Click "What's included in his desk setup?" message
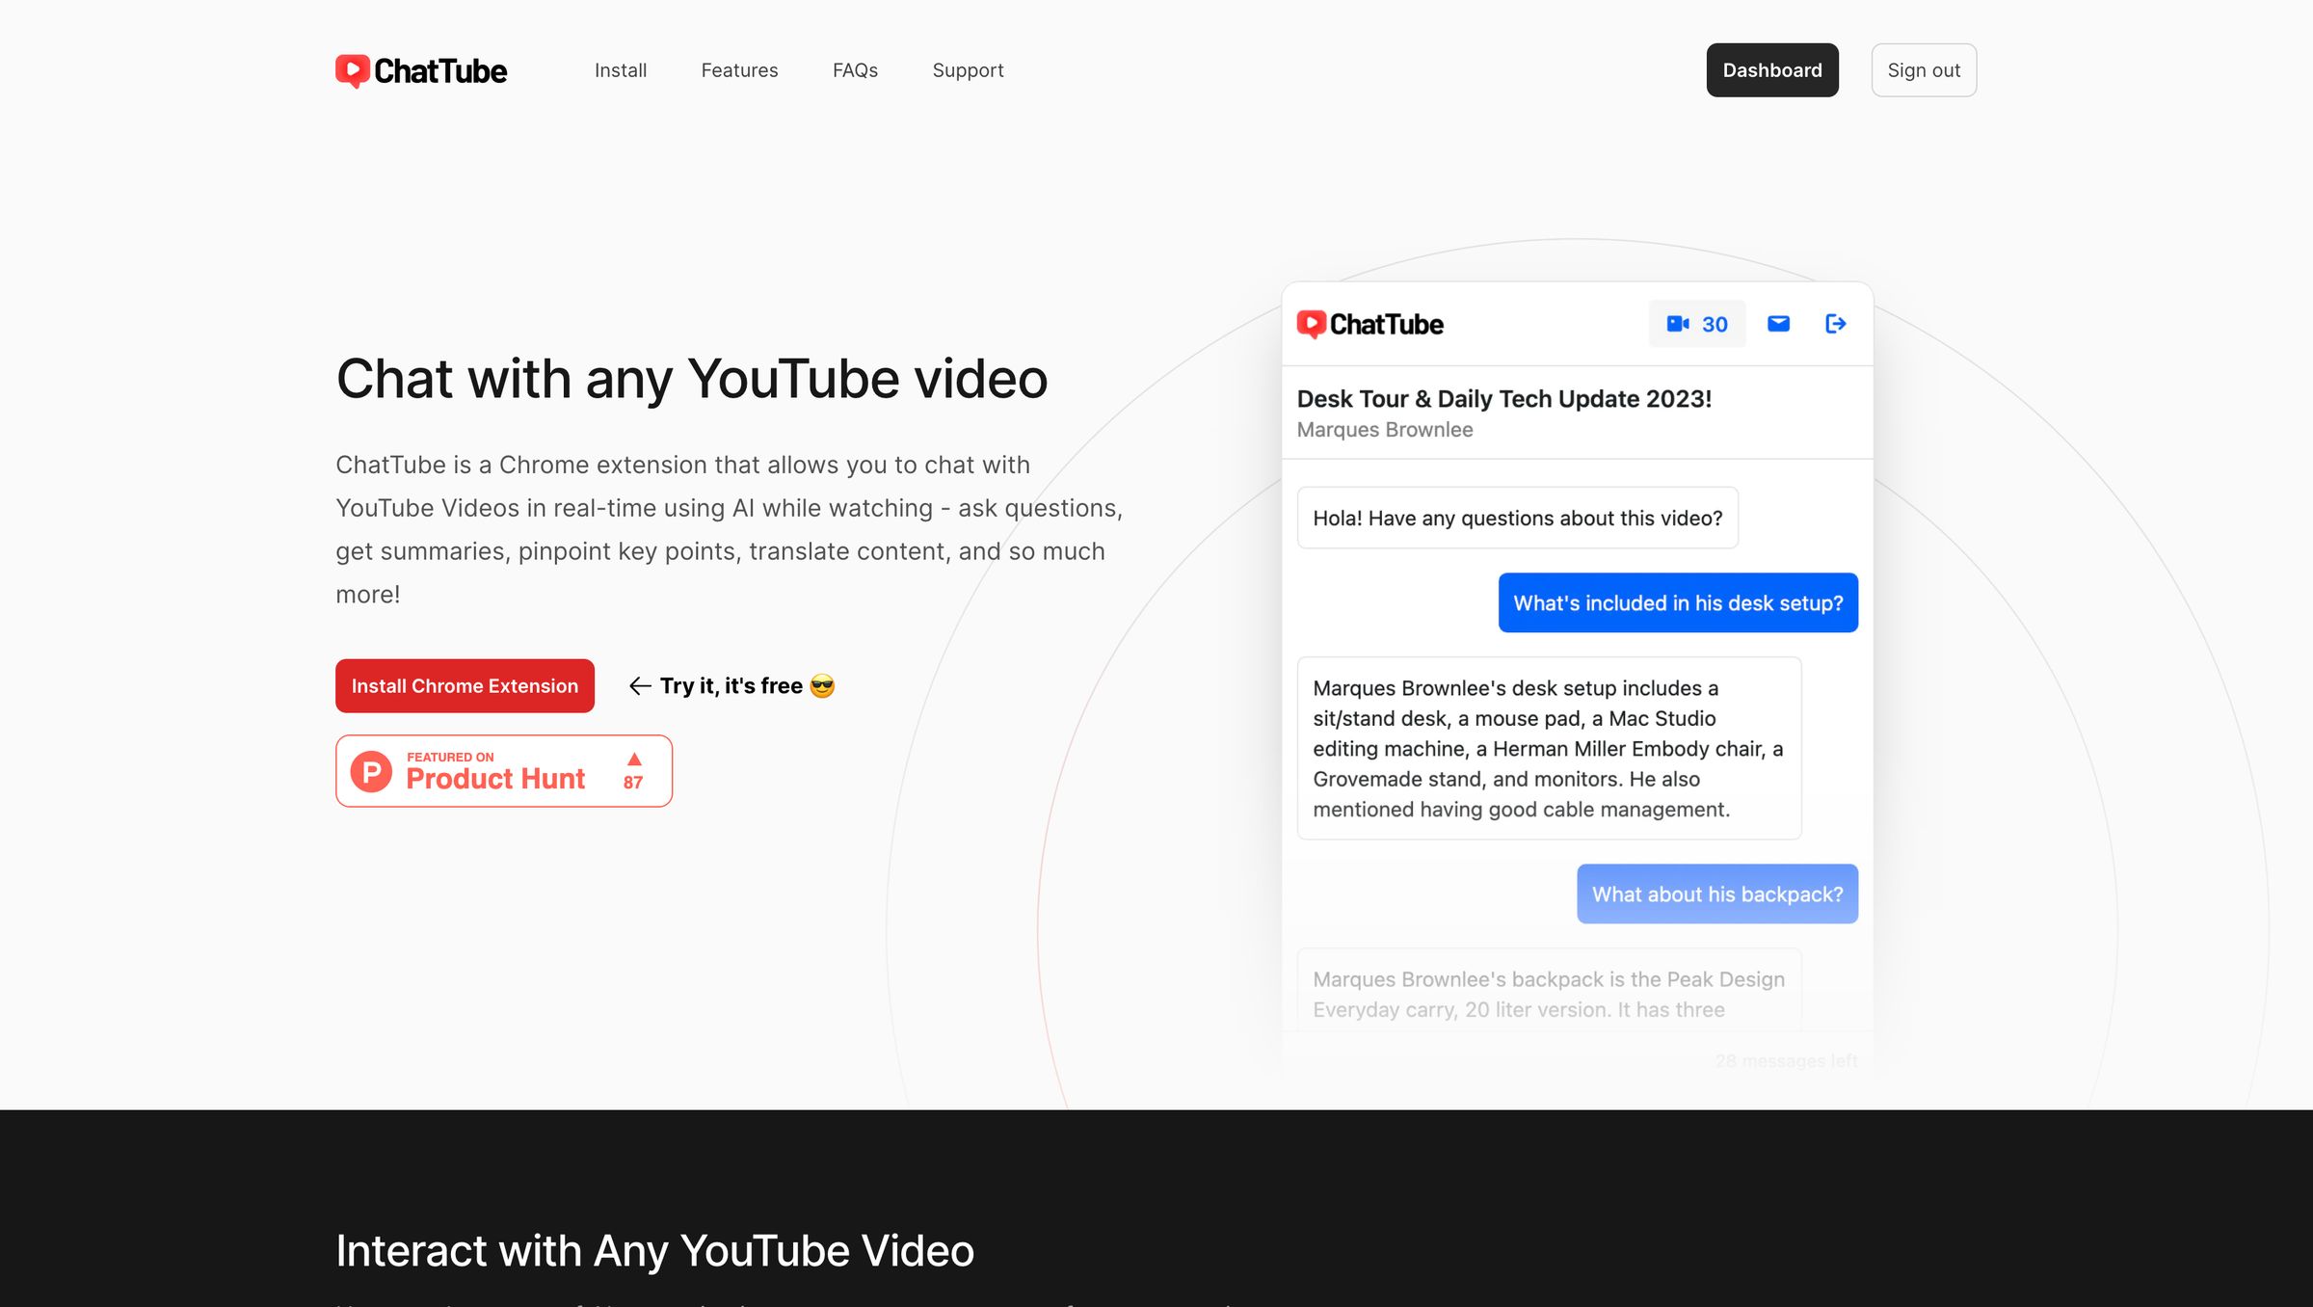Image resolution: width=2313 pixels, height=1307 pixels. [x=1677, y=603]
